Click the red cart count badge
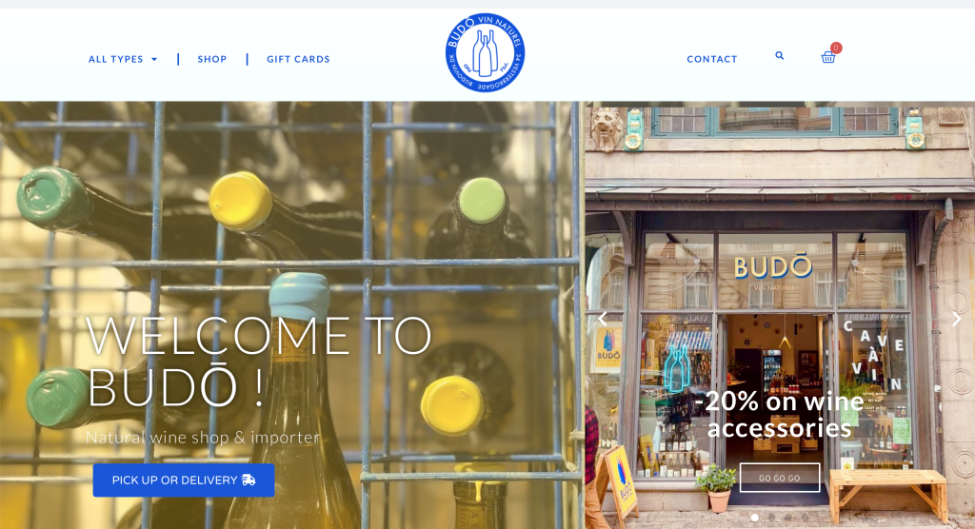Image resolution: width=975 pixels, height=529 pixels. tap(836, 48)
